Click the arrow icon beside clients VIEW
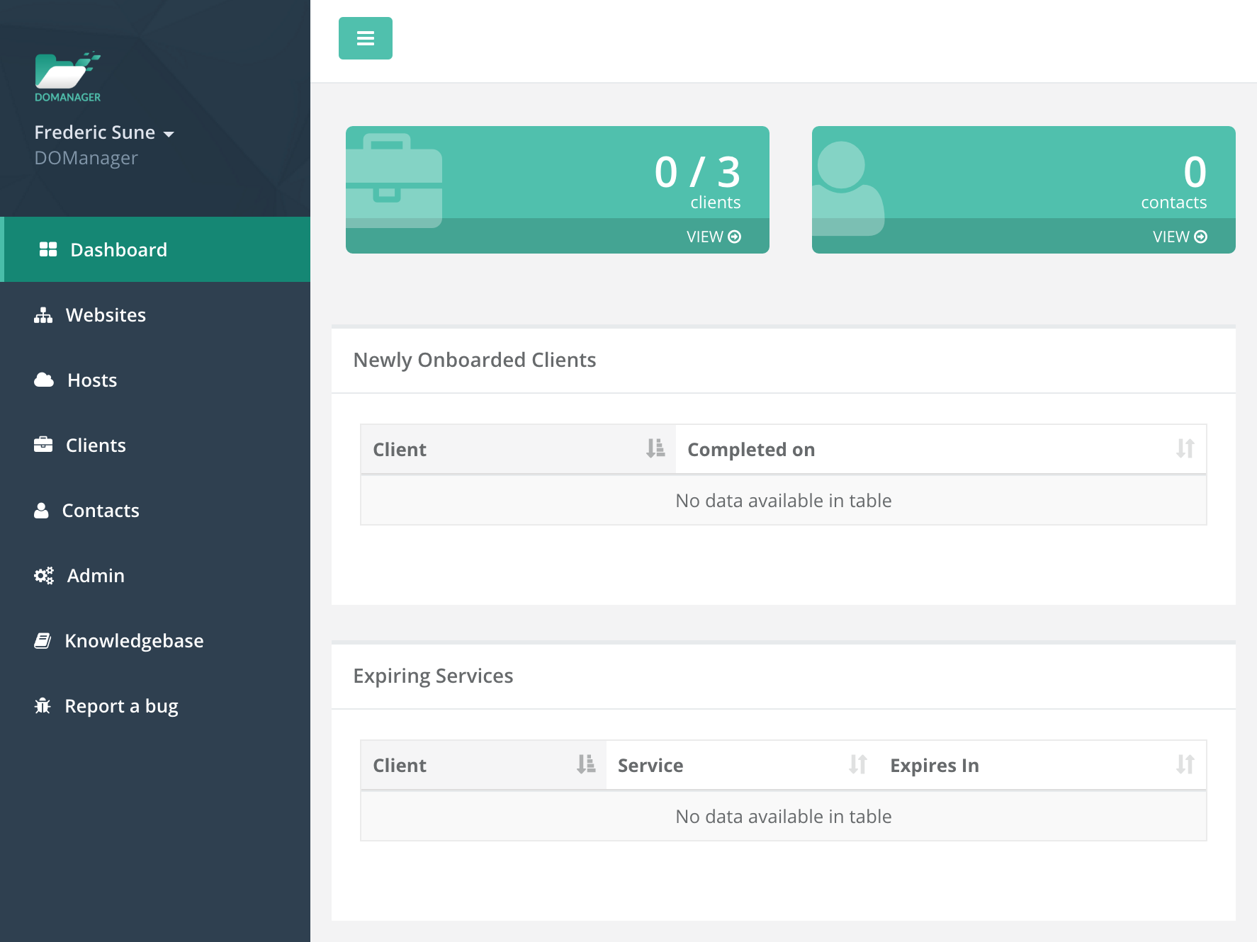Viewport: 1257px width, 942px height. (x=735, y=237)
